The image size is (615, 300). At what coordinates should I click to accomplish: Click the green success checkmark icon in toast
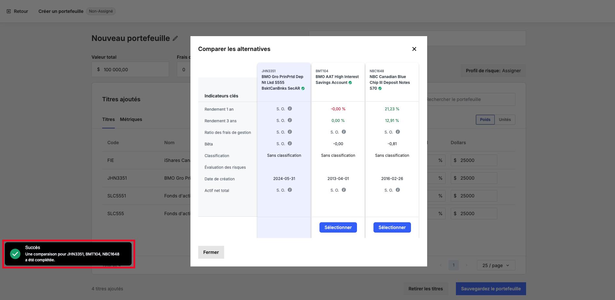15,254
